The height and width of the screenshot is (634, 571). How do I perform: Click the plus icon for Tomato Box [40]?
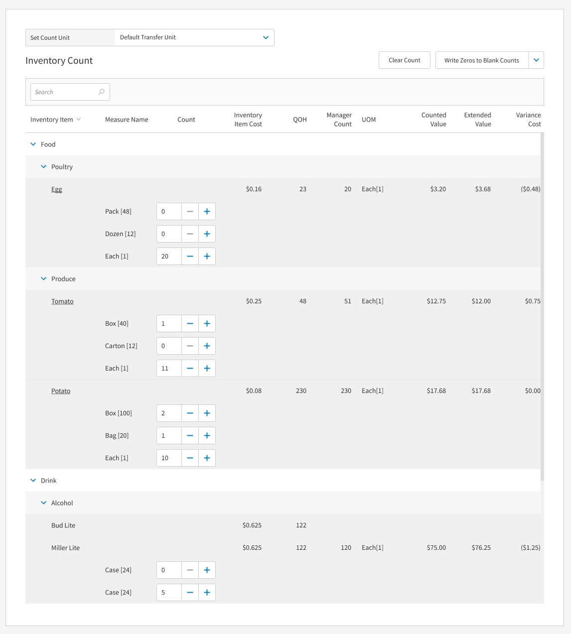point(207,323)
